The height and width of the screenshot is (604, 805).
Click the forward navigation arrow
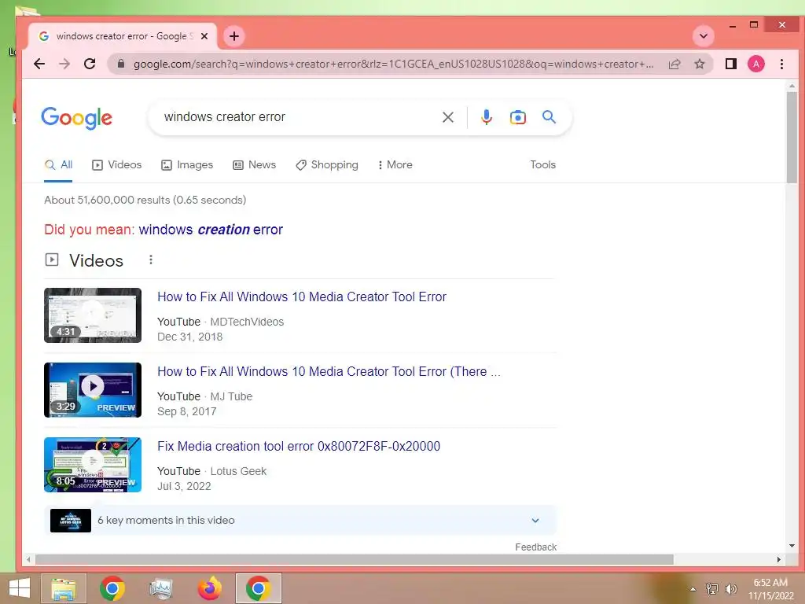coord(64,64)
